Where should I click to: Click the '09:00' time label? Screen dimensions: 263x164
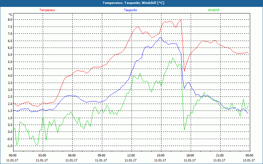point(102,155)
